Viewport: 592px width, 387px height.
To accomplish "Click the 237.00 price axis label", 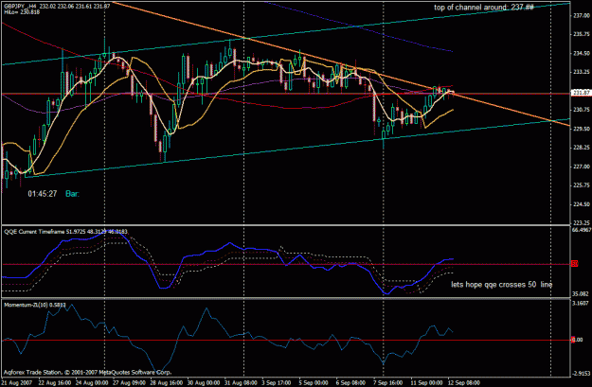I will 582,15.
